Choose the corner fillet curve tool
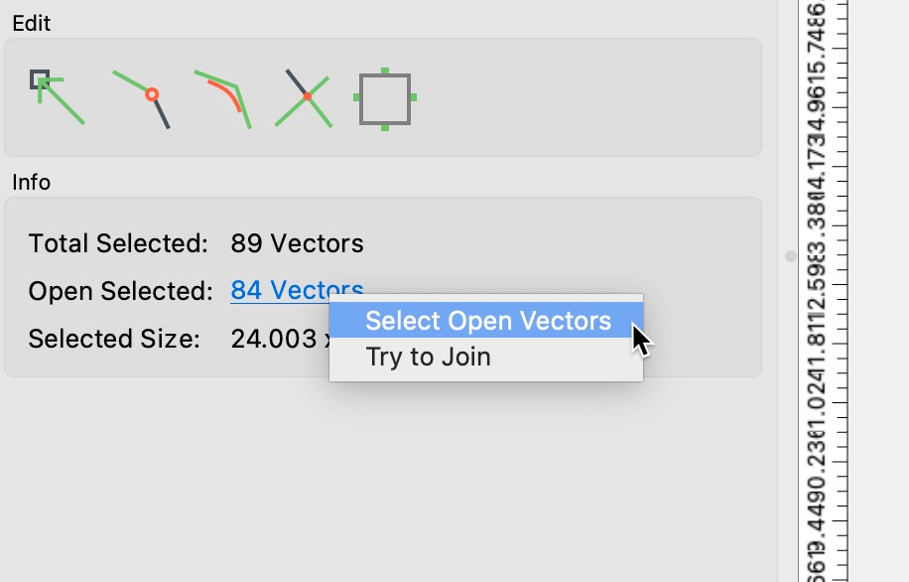Screen dimensions: 909x582 223,99
